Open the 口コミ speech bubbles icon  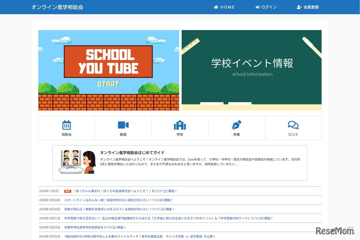[293, 125]
